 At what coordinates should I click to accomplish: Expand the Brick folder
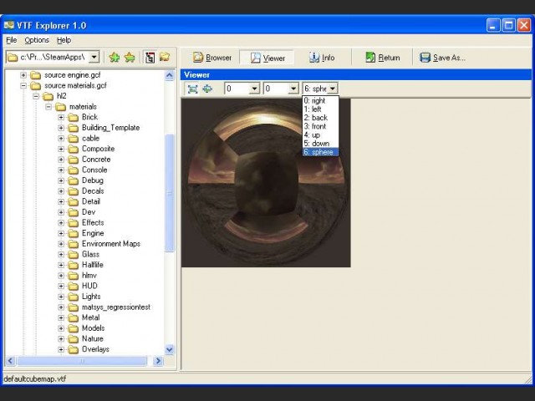click(x=61, y=117)
